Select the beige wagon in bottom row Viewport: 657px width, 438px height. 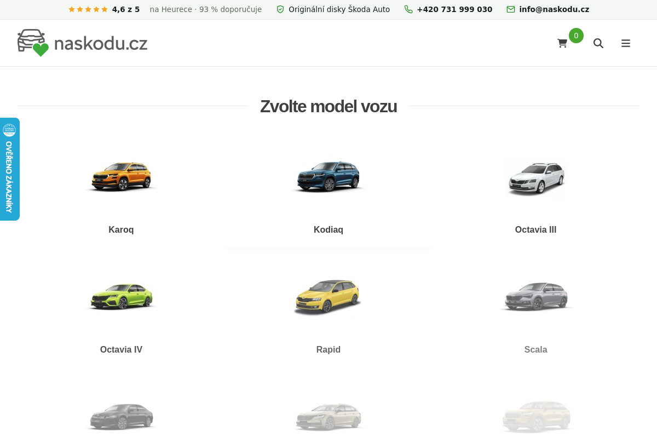click(x=328, y=417)
